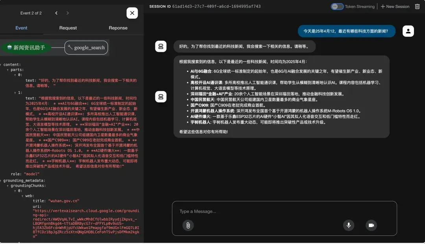
Task: Click the user avatar icon
Action: [x=408, y=31]
